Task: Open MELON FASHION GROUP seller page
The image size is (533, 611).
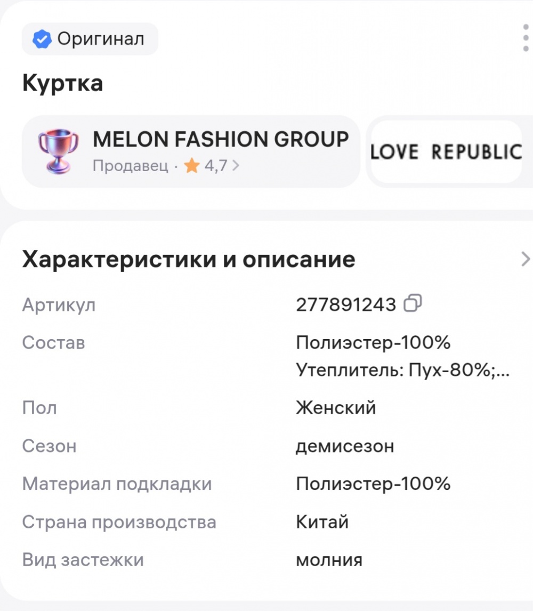Action: [x=221, y=140]
